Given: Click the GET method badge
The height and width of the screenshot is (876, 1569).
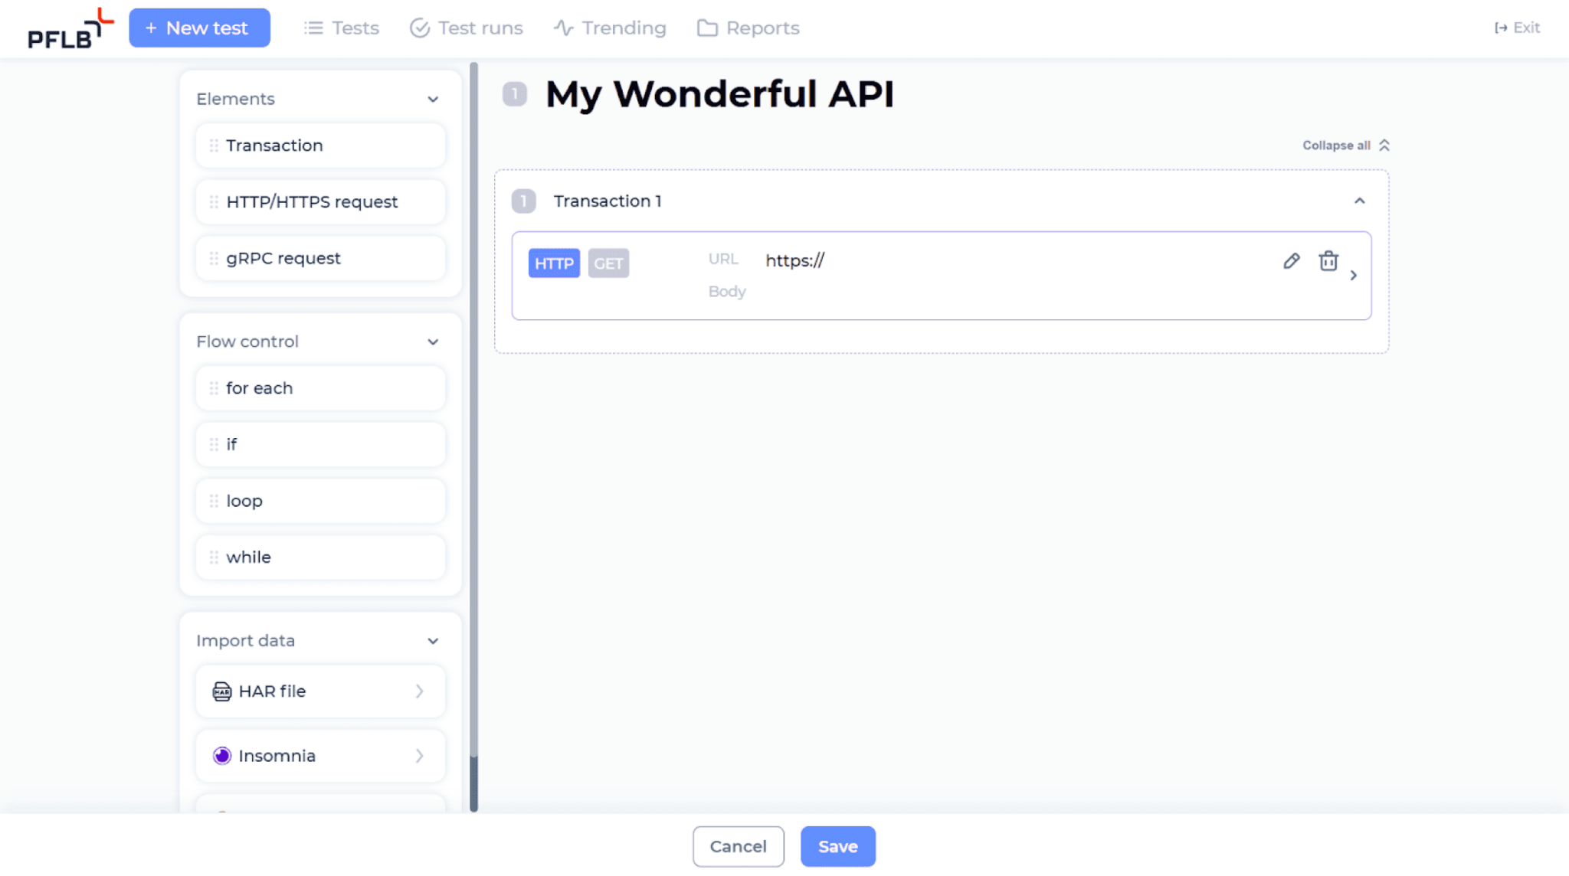Looking at the screenshot, I should point(608,263).
